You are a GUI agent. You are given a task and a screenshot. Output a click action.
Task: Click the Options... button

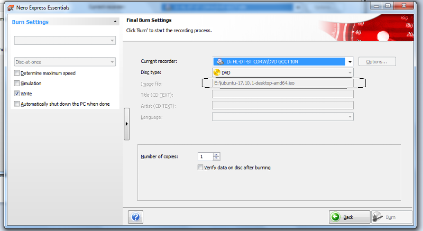coord(377,61)
